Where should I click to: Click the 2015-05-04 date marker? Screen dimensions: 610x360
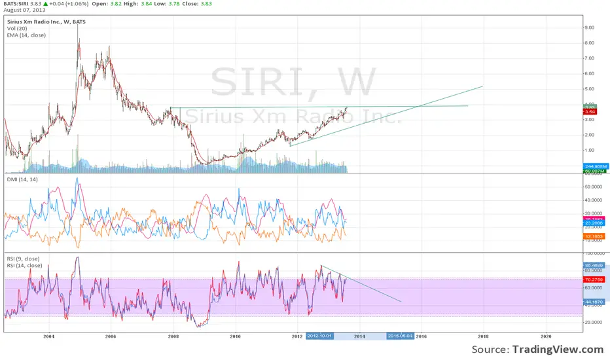click(x=401, y=336)
